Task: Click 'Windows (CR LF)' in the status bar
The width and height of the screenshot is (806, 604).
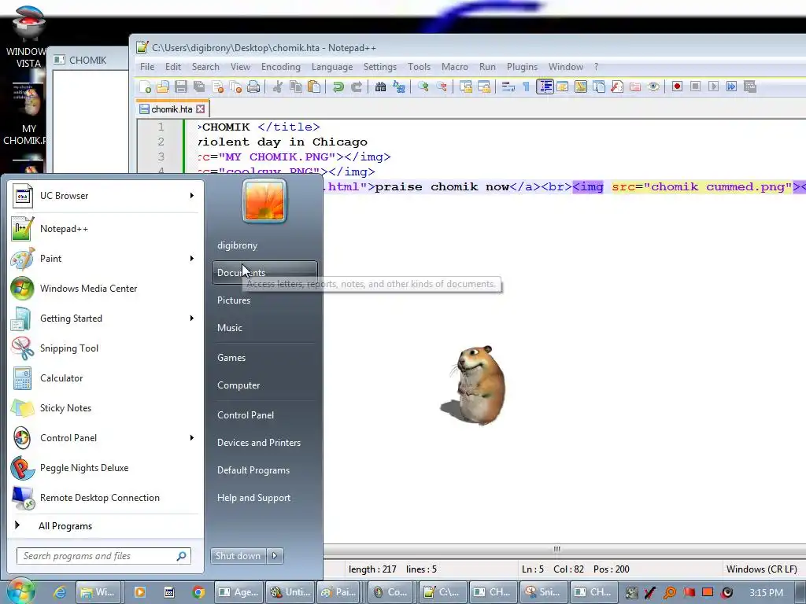Action: pos(761,569)
